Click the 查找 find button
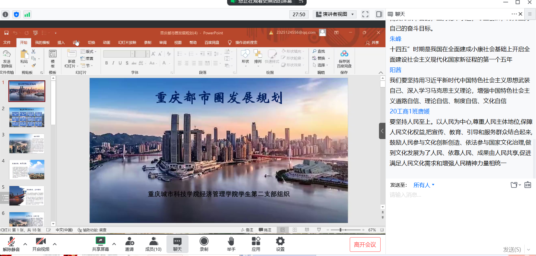This screenshot has height=256, width=536. coord(319,51)
